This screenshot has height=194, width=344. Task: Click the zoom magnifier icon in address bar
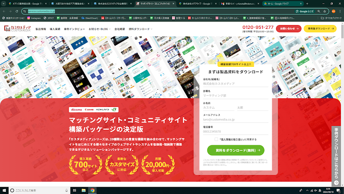tap(319, 11)
